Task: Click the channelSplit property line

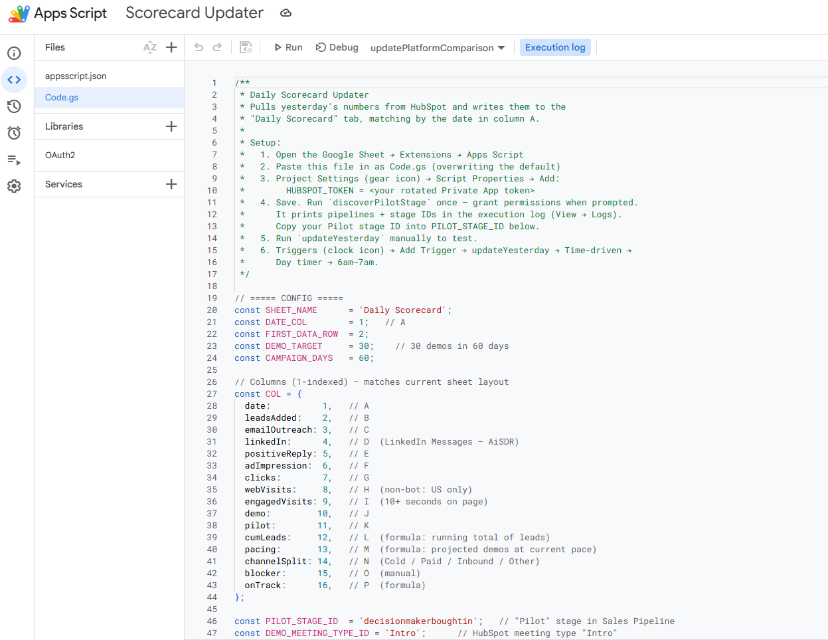Action: [392, 562]
